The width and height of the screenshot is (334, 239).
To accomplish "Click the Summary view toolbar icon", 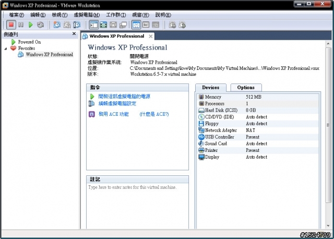I will point(136,25).
